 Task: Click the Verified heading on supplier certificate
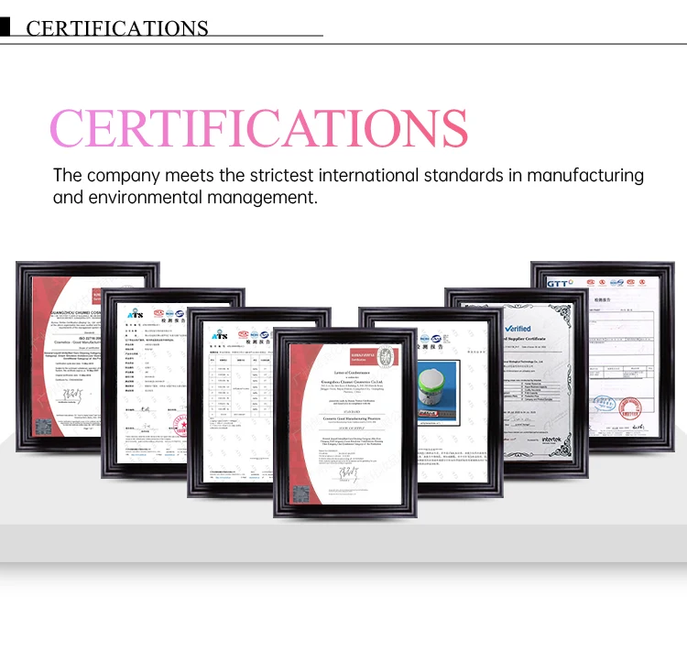click(x=518, y=329)
